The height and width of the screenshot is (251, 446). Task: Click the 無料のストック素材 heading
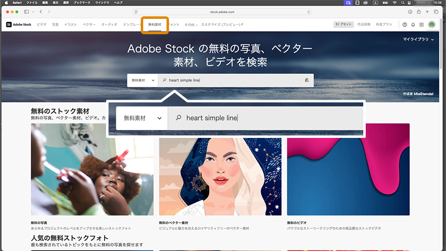pos(60,111)
